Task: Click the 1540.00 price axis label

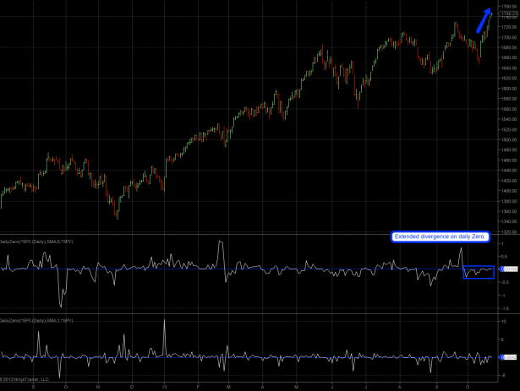Action: pyautogui.click(x=509, y=119)
